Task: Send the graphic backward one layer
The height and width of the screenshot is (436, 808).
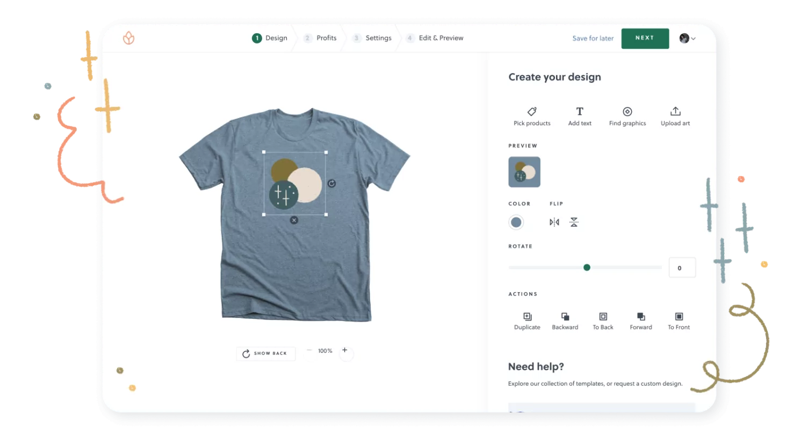Action: click(x=565, y=317)
